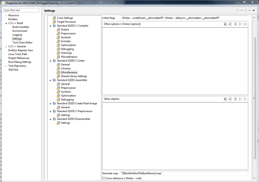Open Run/Debug Settings page
Viewport: 259px width, 182px height.
[x=20, y=62]
